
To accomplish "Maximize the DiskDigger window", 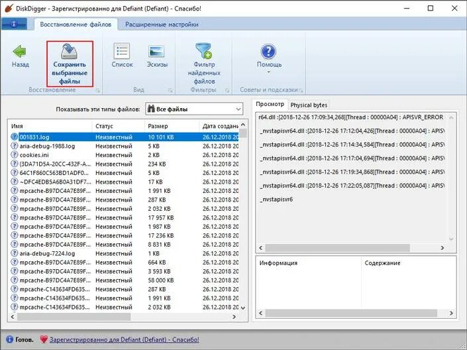I will (x=431, y=9).
